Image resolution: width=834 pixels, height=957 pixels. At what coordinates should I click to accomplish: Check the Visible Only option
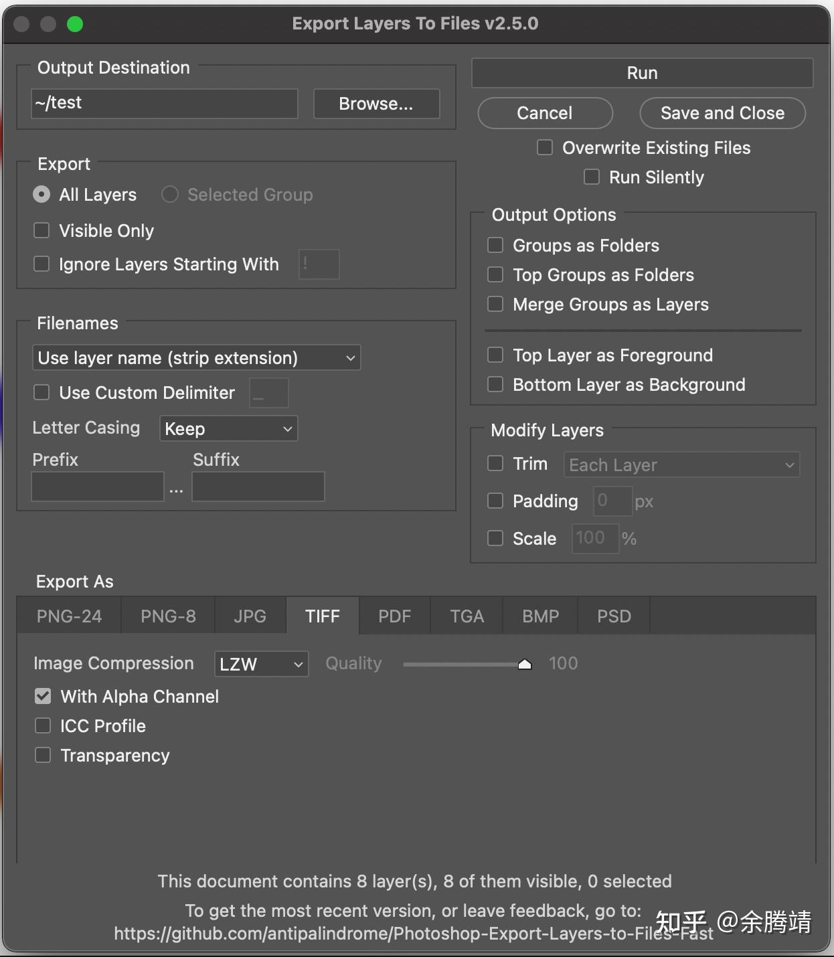pos(41,230)
